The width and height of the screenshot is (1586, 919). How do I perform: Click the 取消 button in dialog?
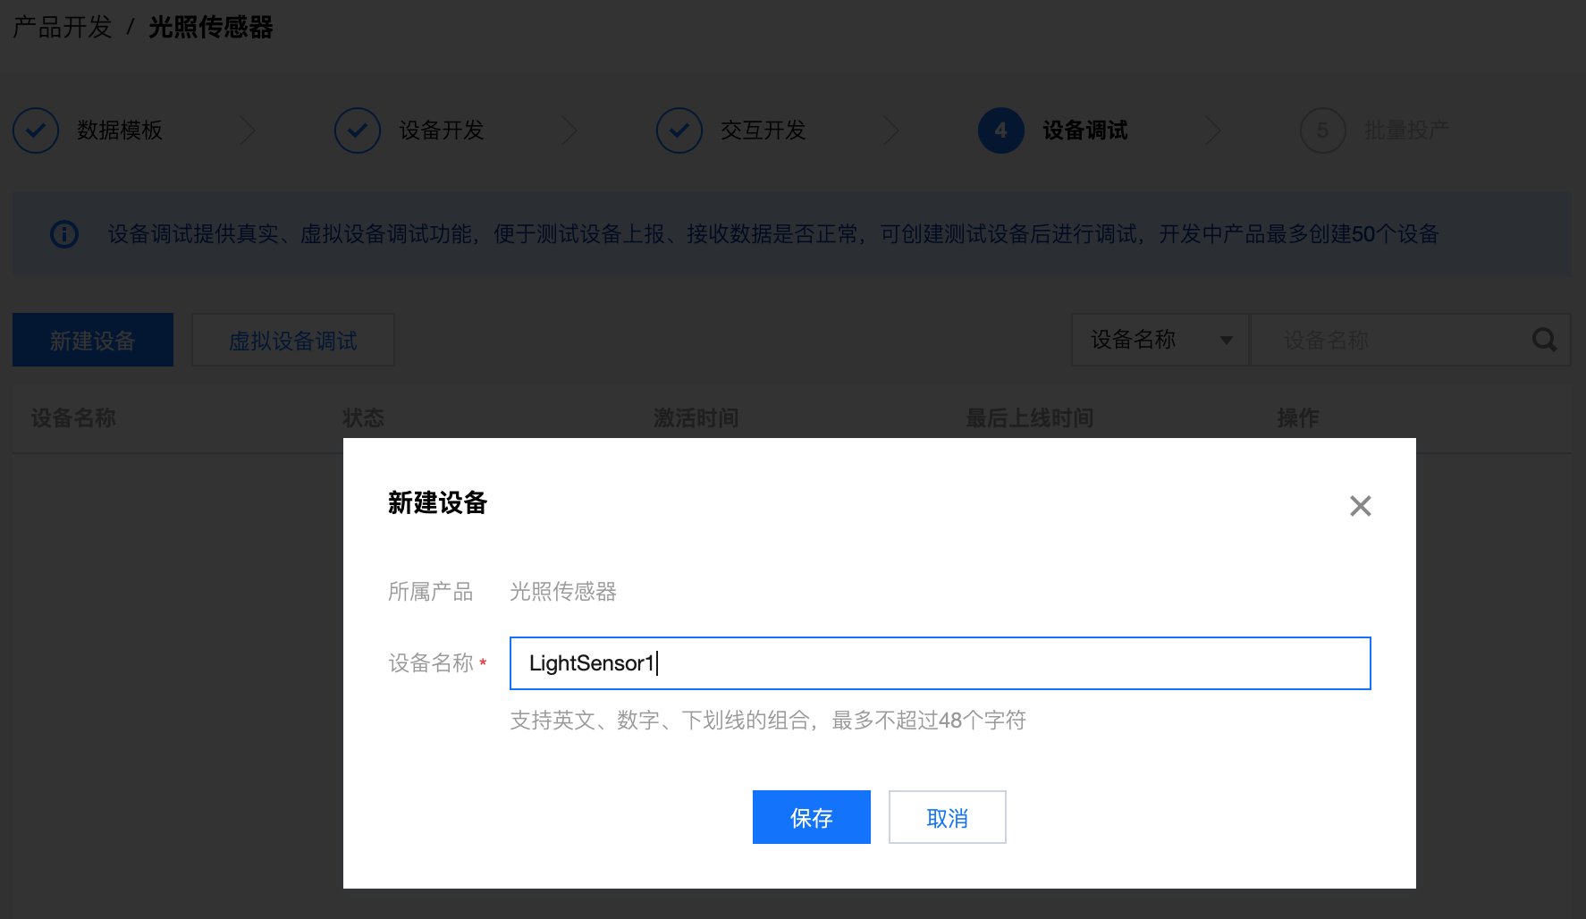click(x=947, y=817)
